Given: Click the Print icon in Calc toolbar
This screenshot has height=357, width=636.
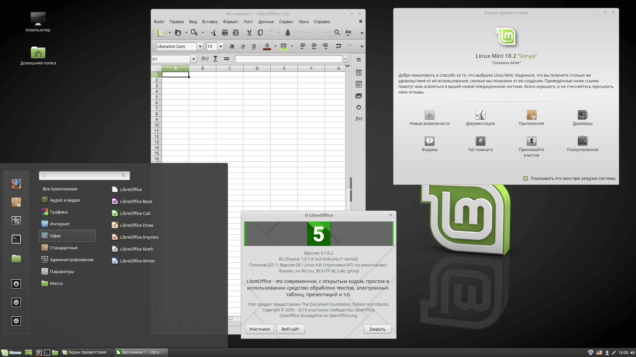Looking at the screenshot, I should click(x=225, y=33).
